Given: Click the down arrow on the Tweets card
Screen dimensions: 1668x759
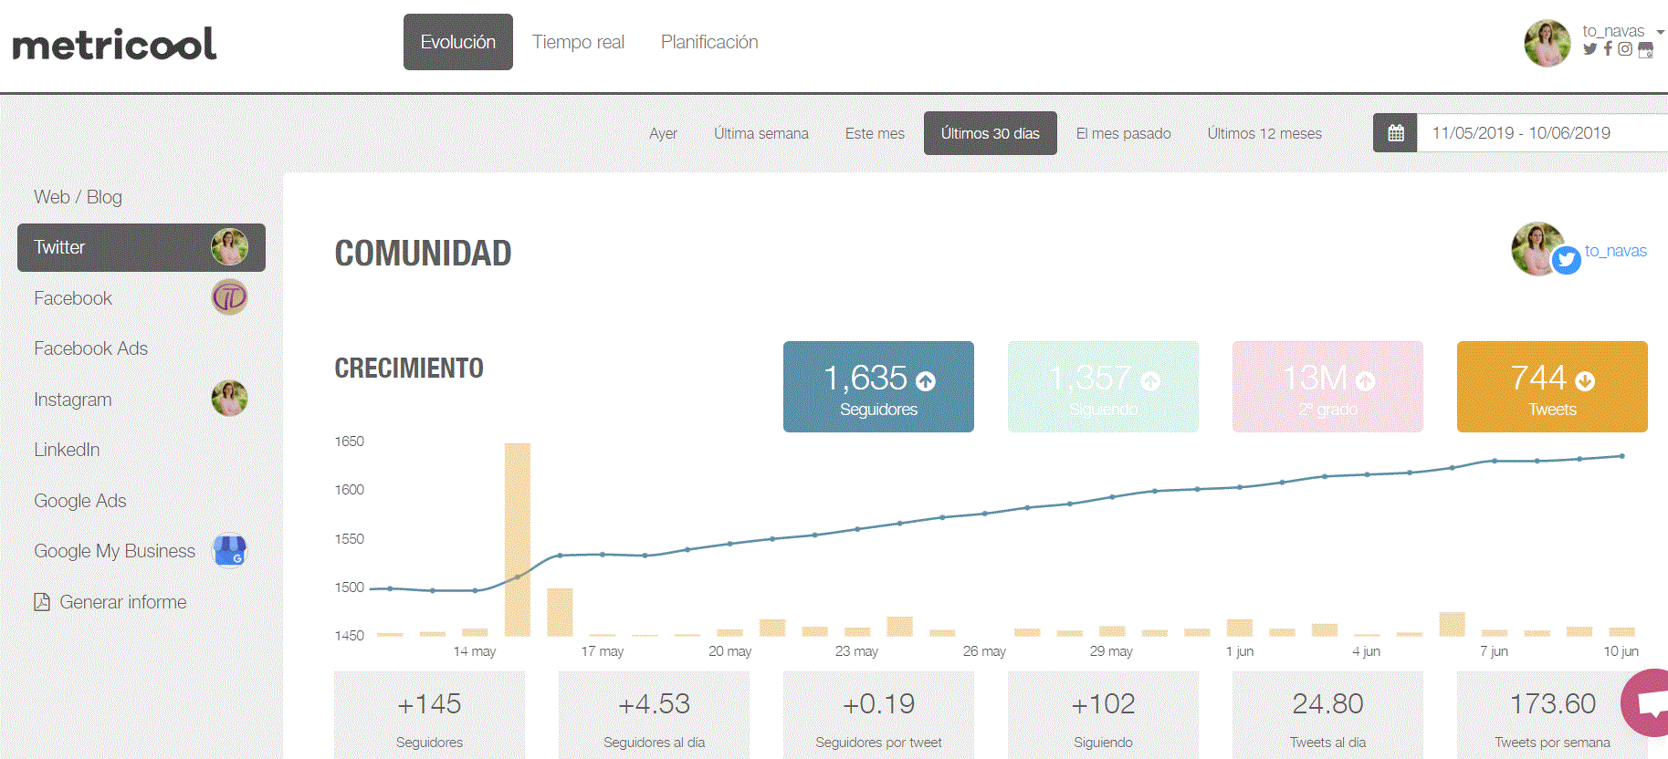Looking at the screenshot, I should click(x=1585, y=381).
